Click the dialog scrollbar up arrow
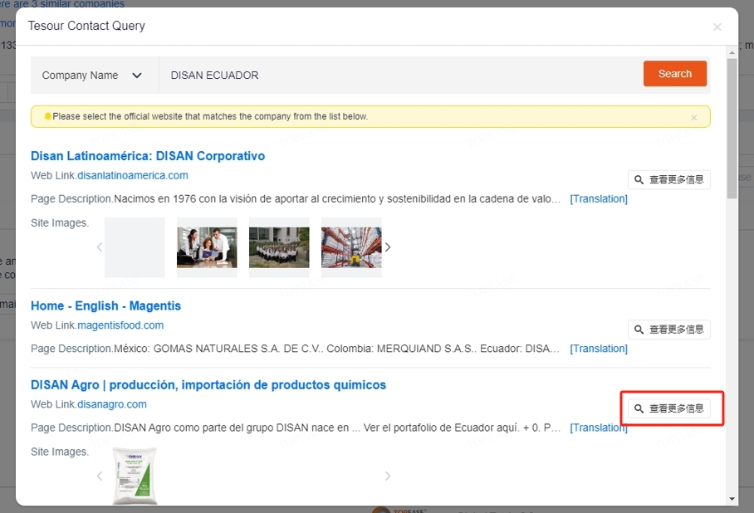The image size is (754, 513). [x=732, y=52]
